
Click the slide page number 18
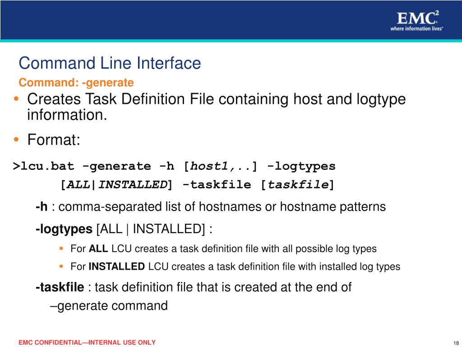pos(457,343)
